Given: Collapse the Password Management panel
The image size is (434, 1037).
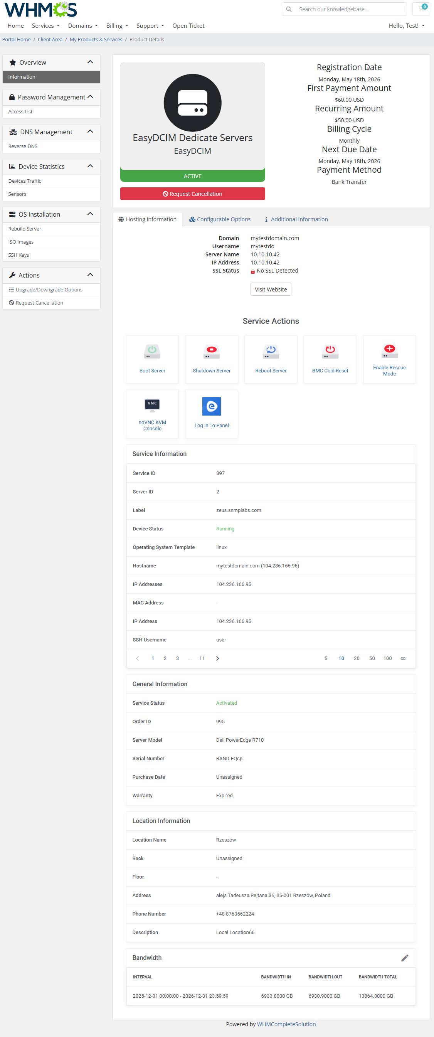Looking at the screenshot, I should coord(90,97).
